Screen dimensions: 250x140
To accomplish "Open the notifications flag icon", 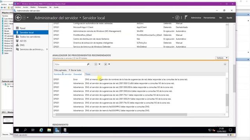I will [186, 17].
